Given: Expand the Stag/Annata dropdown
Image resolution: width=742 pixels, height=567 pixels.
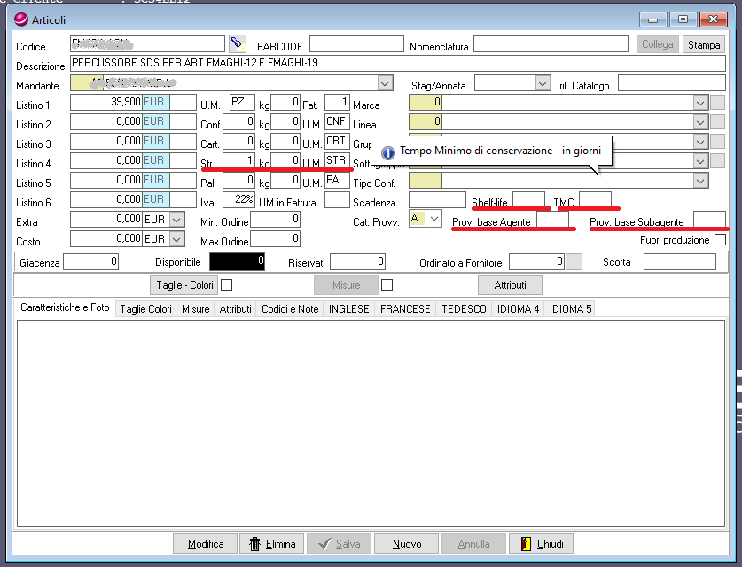Looking at the screenshot, I should [x=543, y=83].
